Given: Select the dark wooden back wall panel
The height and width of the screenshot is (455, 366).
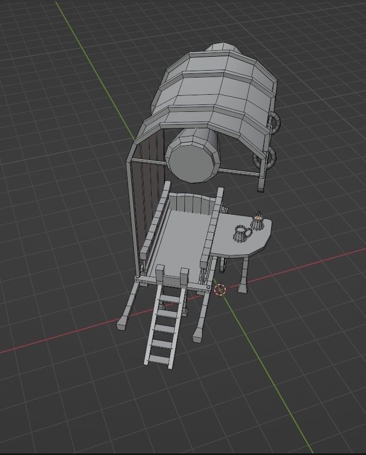Looking at the screenshot, I should click(149, 186).
